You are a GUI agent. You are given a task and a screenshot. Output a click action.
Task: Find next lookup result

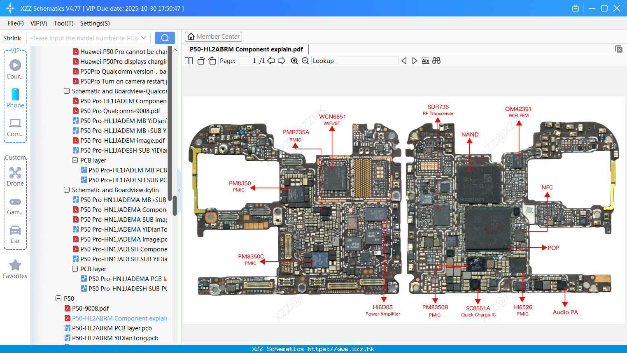pos(415,61)
